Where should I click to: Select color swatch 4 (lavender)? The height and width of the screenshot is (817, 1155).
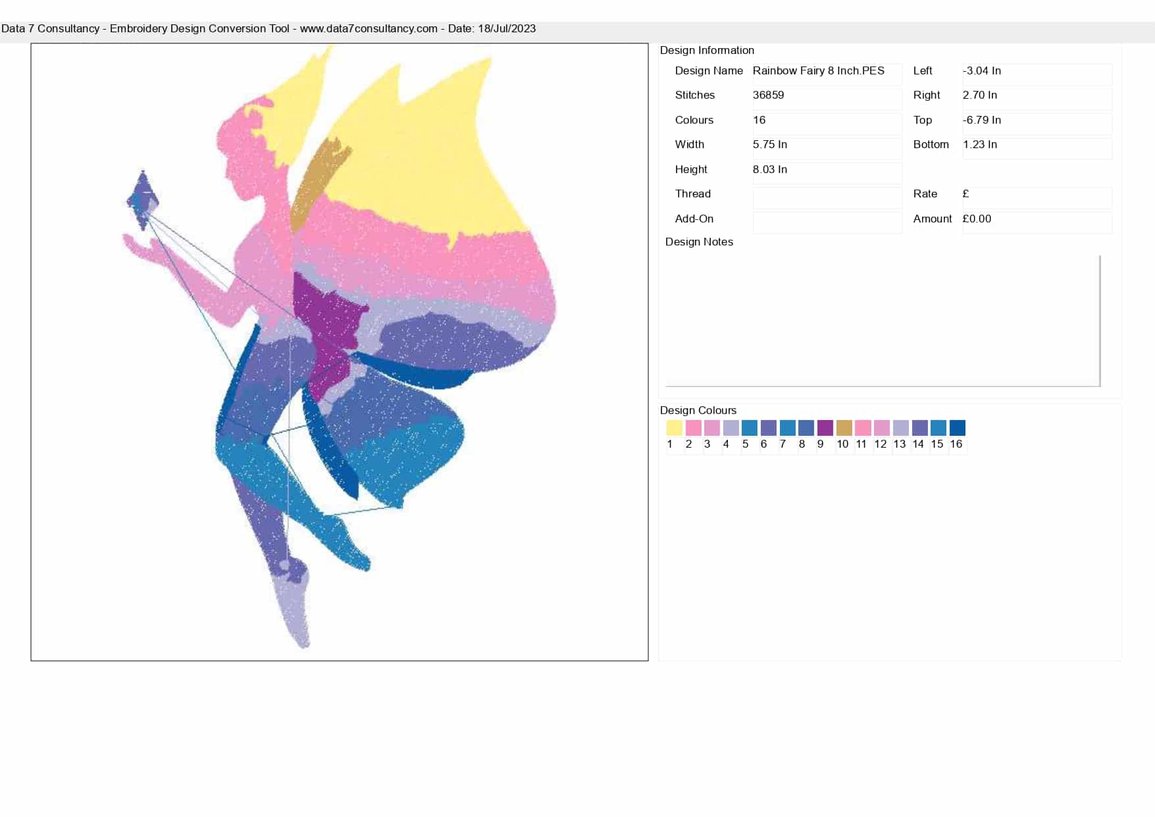731,428
